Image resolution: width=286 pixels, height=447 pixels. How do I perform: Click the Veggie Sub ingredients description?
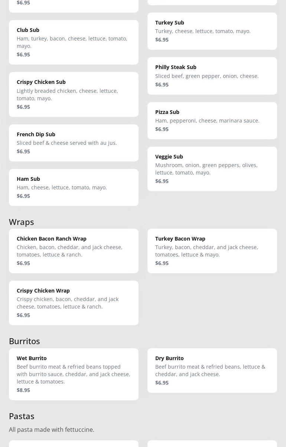[x=206, y=169]
